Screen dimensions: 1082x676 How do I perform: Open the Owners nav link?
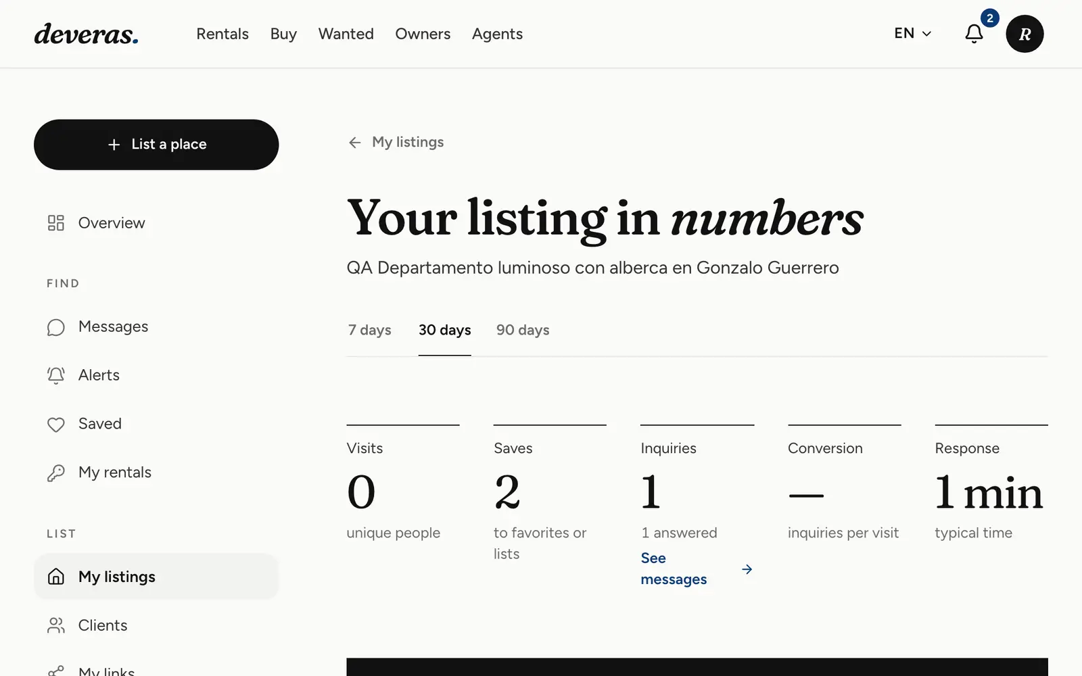[x=423, y=34]
